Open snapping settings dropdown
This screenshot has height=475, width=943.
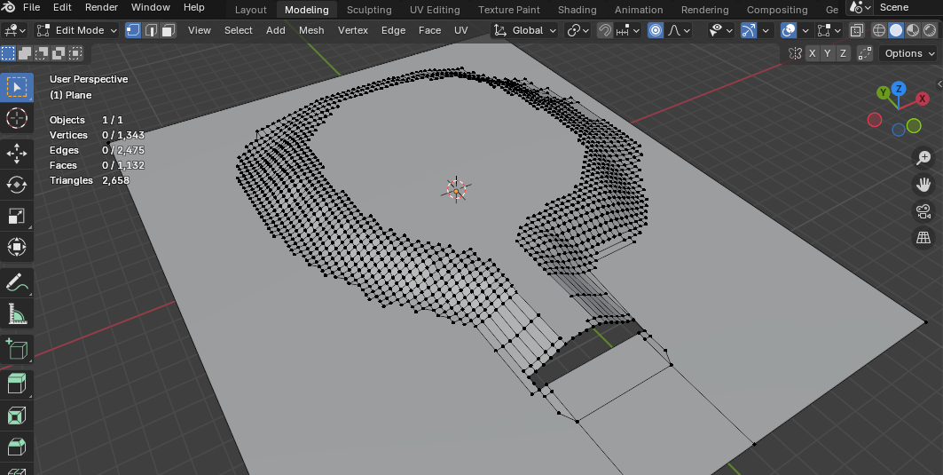[x=627, y=30]
